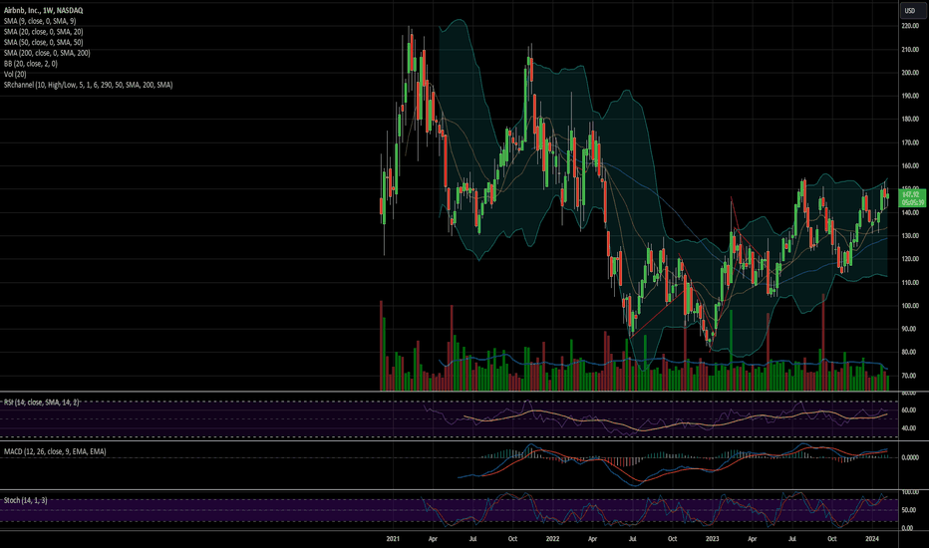Click the 190.00 price axis label
Image resolution: width=929 pixels, height=548 pixels.
pos(910,96)
